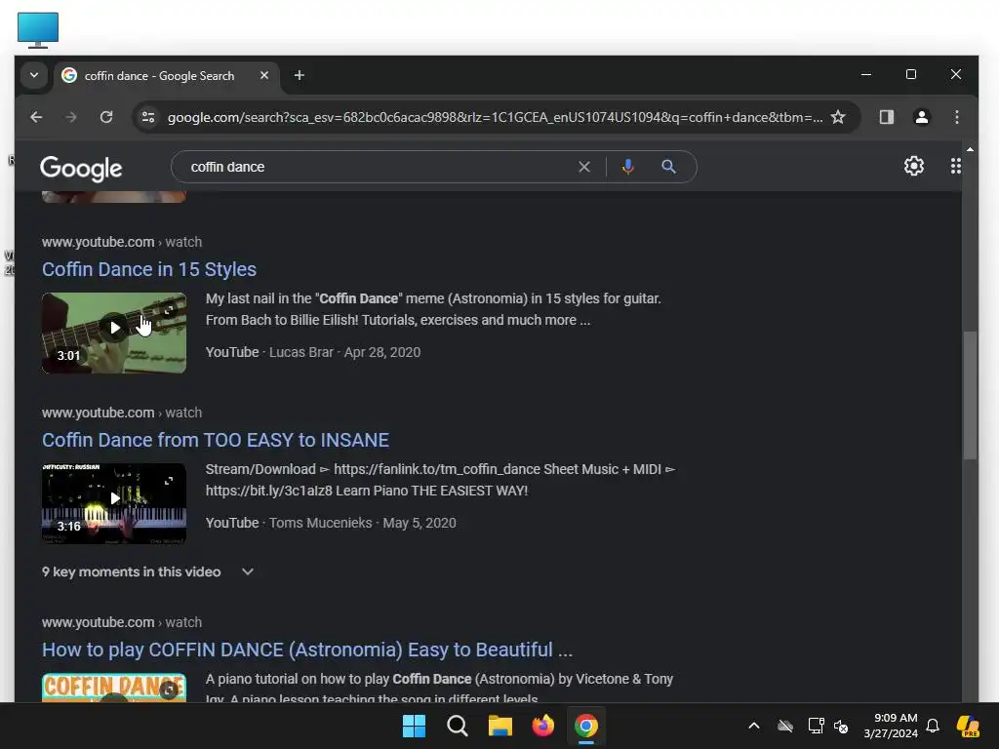Go back to the previous page
The width and height of the screenshot is (999, 749).
(x=36, y=117)
